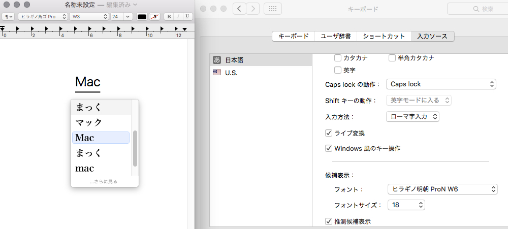
Task: Go forward in System Preferences
Action: tap(252, 9)
